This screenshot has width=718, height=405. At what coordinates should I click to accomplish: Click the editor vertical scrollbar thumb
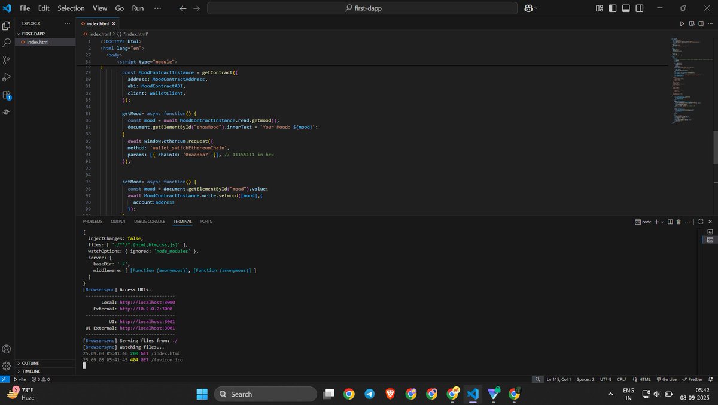click(715, 147)
